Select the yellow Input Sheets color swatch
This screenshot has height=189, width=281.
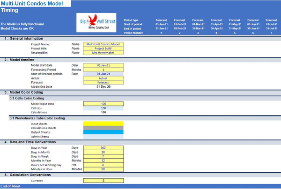103,124
